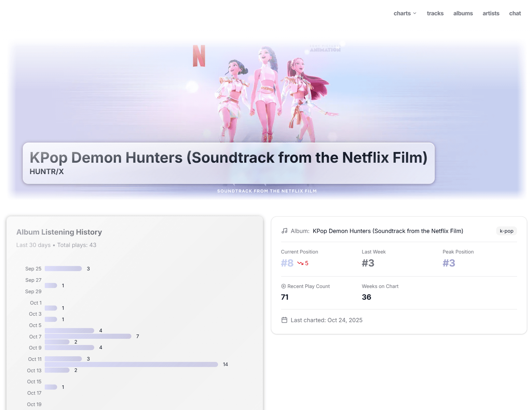Click the Sep 25 bar with 3 plays
Viewport: 532px width, 410px height.
(x=63, y=268)
